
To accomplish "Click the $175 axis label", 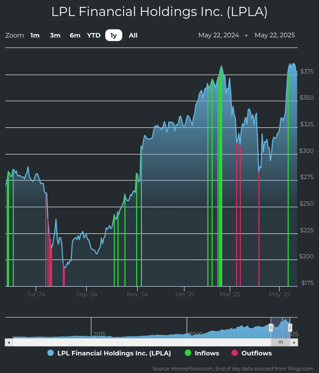I will (308, 283).
